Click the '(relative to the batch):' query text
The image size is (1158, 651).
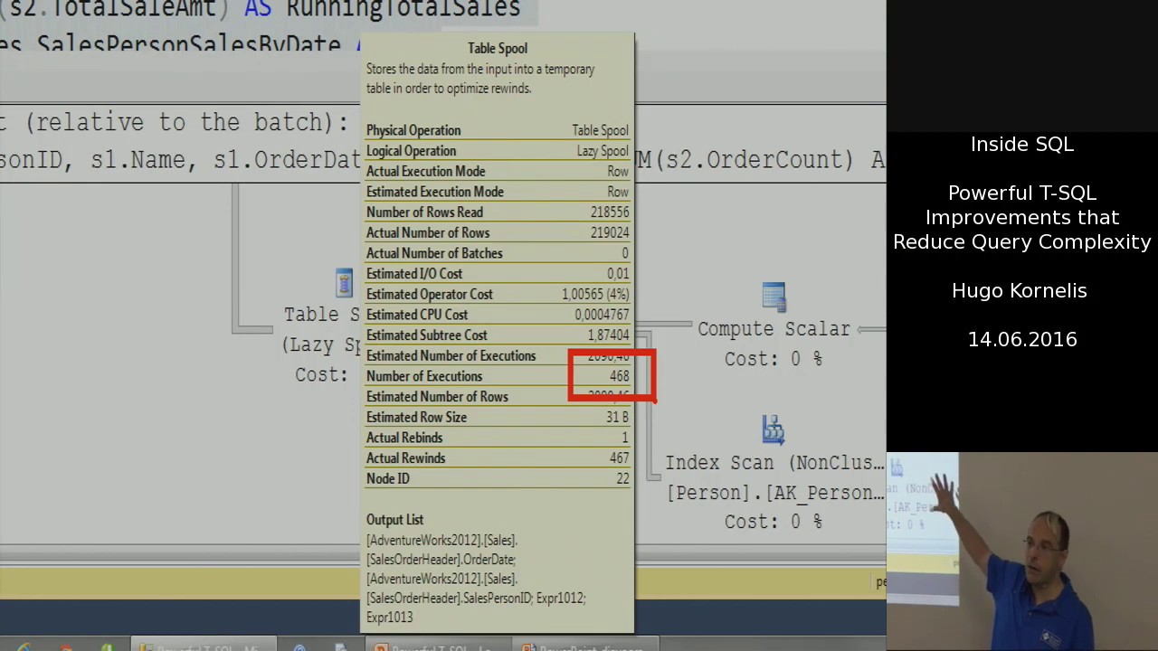click(187, 122)
